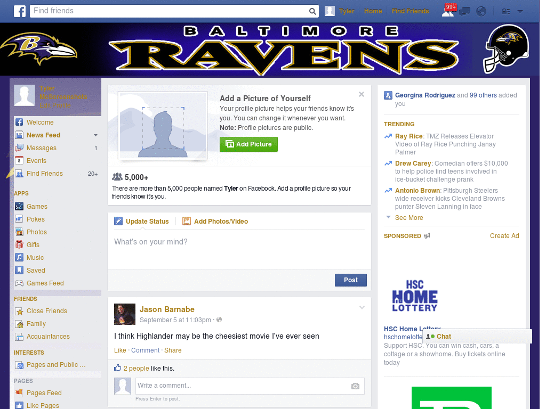Click Tyler's sidebar profile picture
The image size is (546, 409).
click(x=25, y=95)
